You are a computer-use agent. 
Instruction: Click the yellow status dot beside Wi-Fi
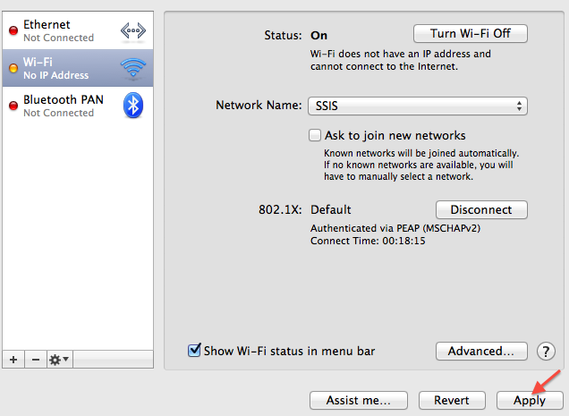coord(13,69)
